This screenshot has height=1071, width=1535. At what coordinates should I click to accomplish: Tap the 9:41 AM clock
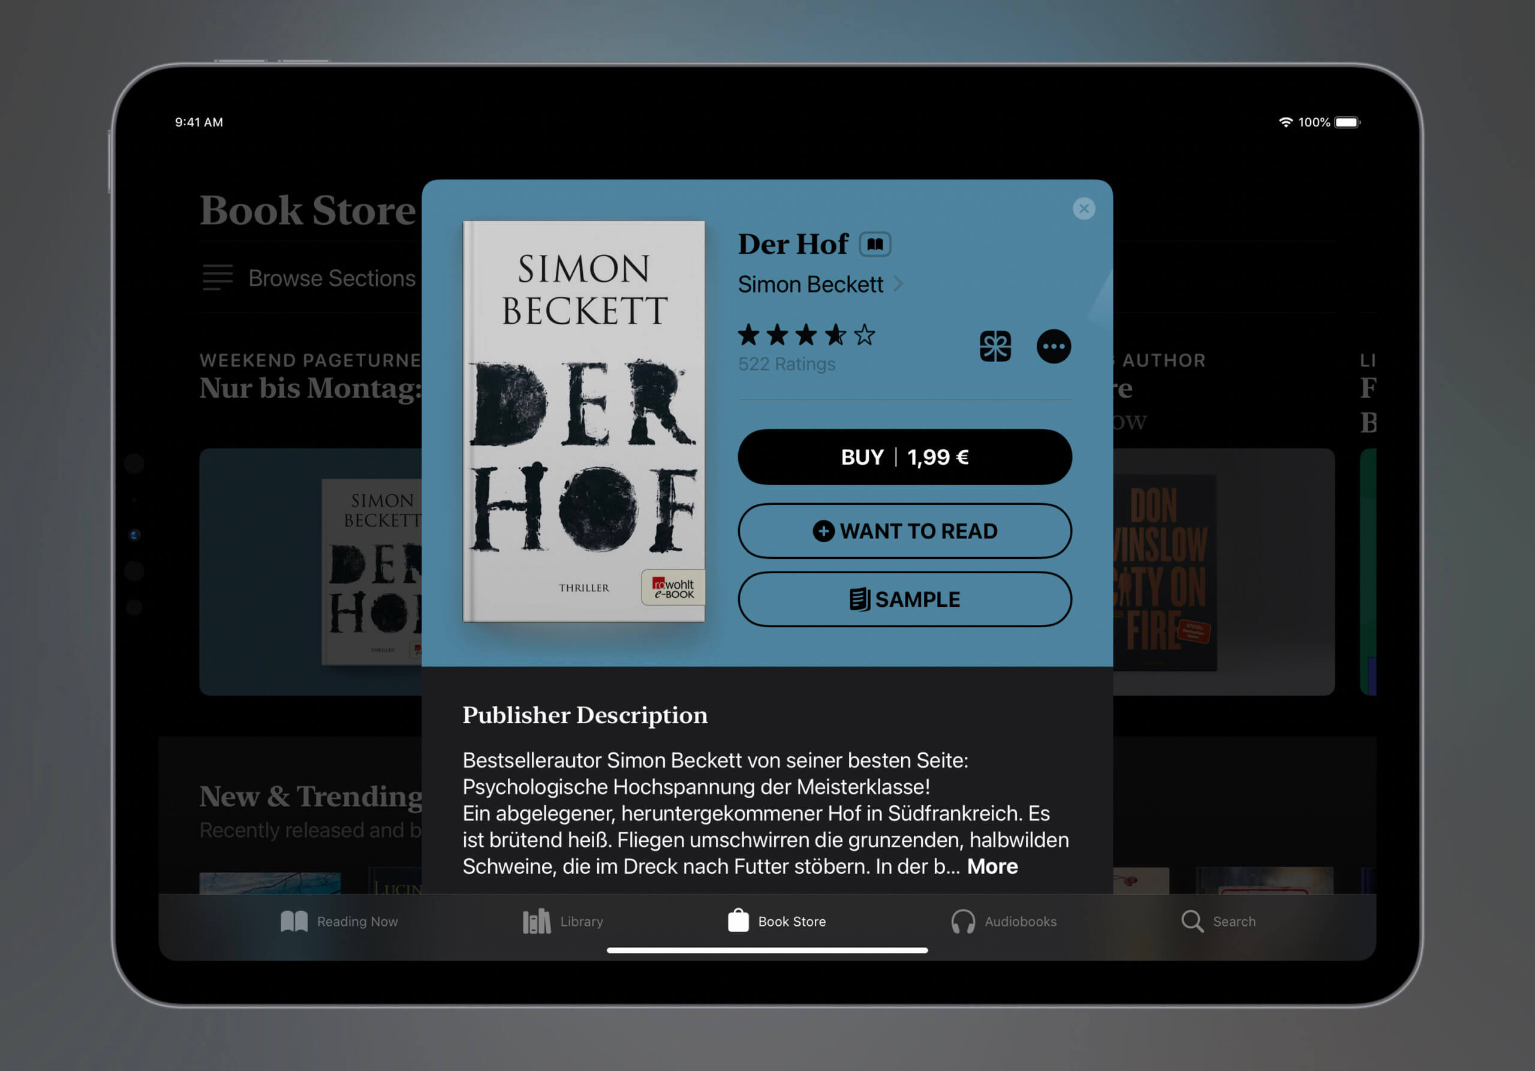coord(199,122)
